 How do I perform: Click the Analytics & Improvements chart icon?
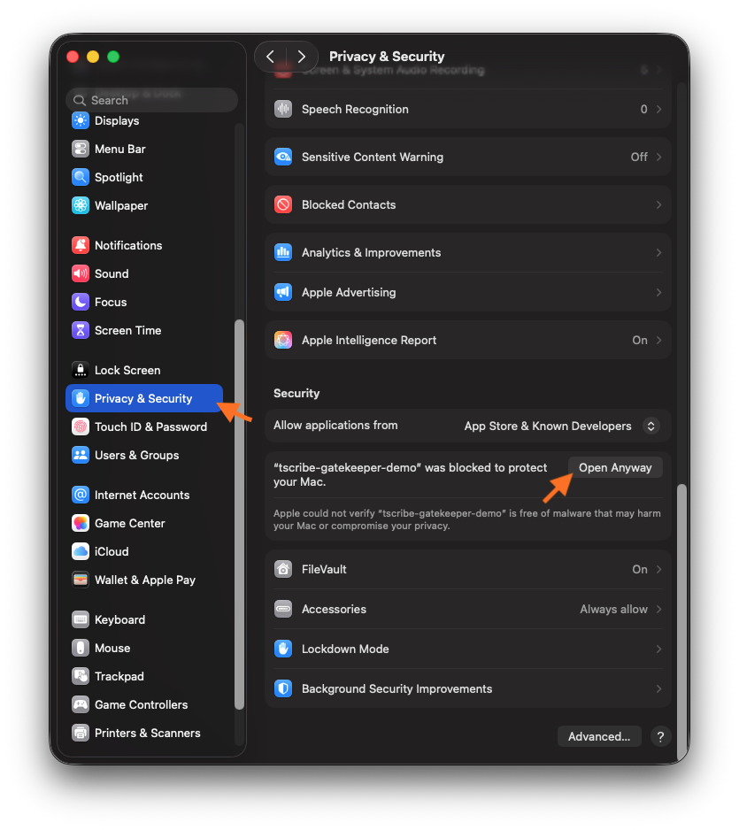tap(283, 252)
